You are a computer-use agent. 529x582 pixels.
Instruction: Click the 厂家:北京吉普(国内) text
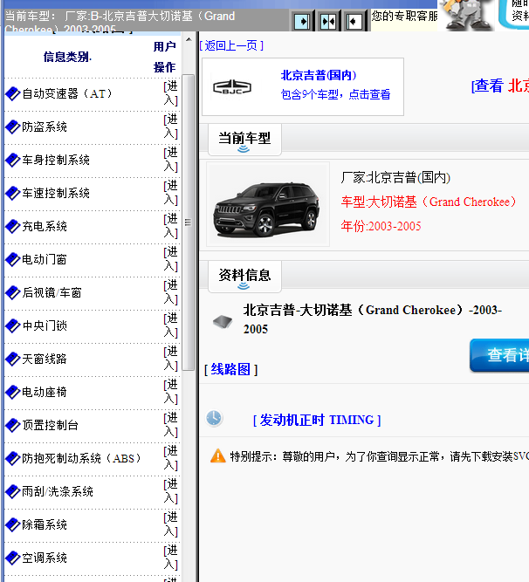pos(395,178)
